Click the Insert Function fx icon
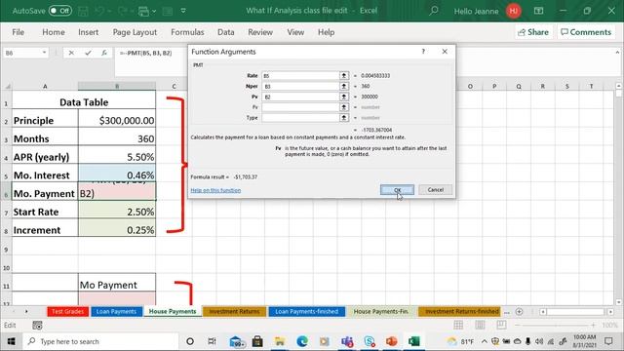The width and height of the screenshot is (624, 351). (x=104, y=53)
